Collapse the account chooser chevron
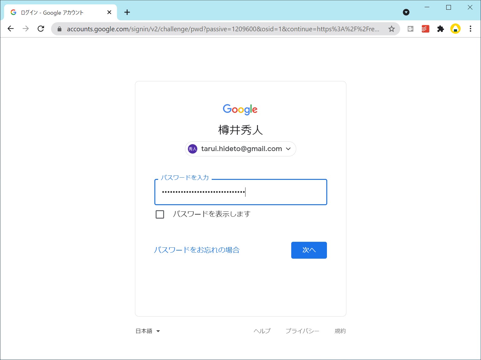 pyautogui.click(x=288, y=149)
